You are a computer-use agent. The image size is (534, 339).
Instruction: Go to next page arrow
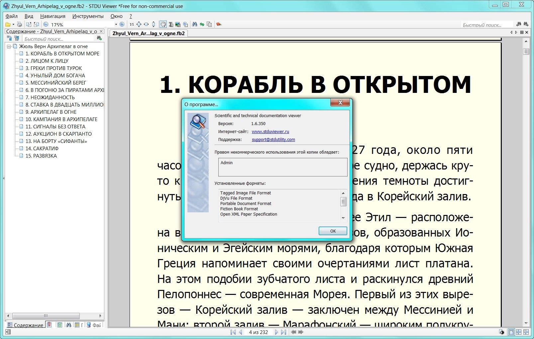click(276, 332)
